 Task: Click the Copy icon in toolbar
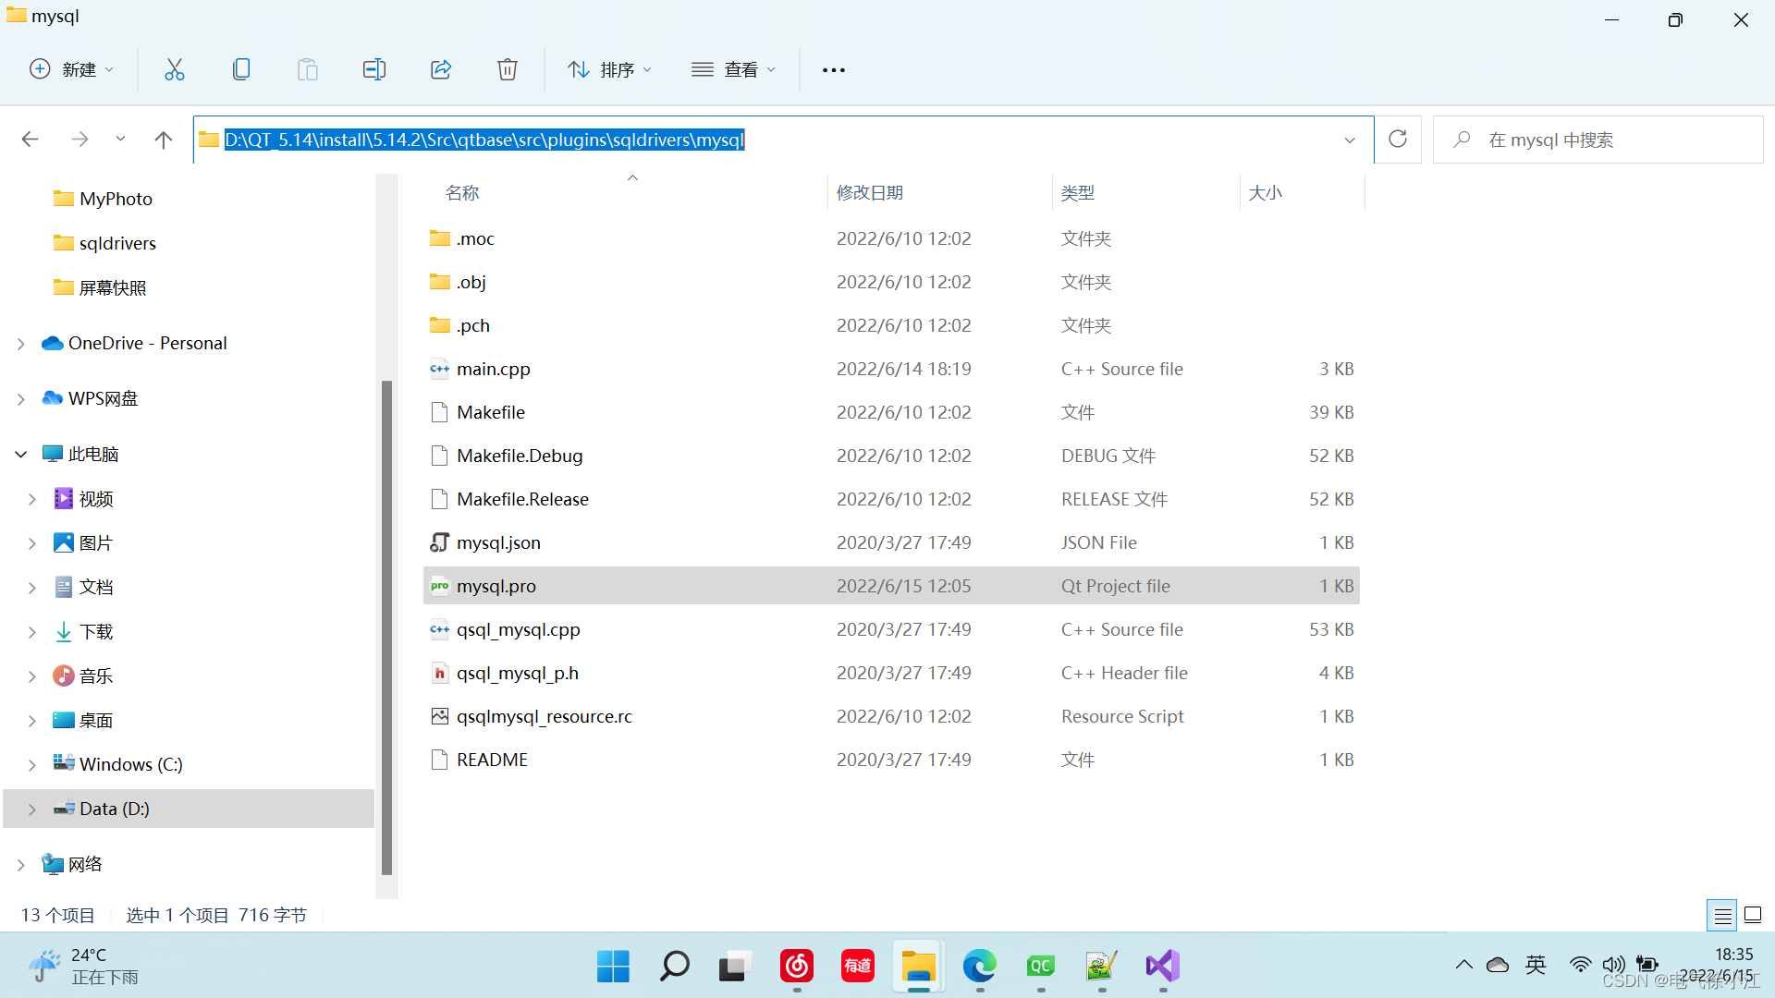coord(241,69)
